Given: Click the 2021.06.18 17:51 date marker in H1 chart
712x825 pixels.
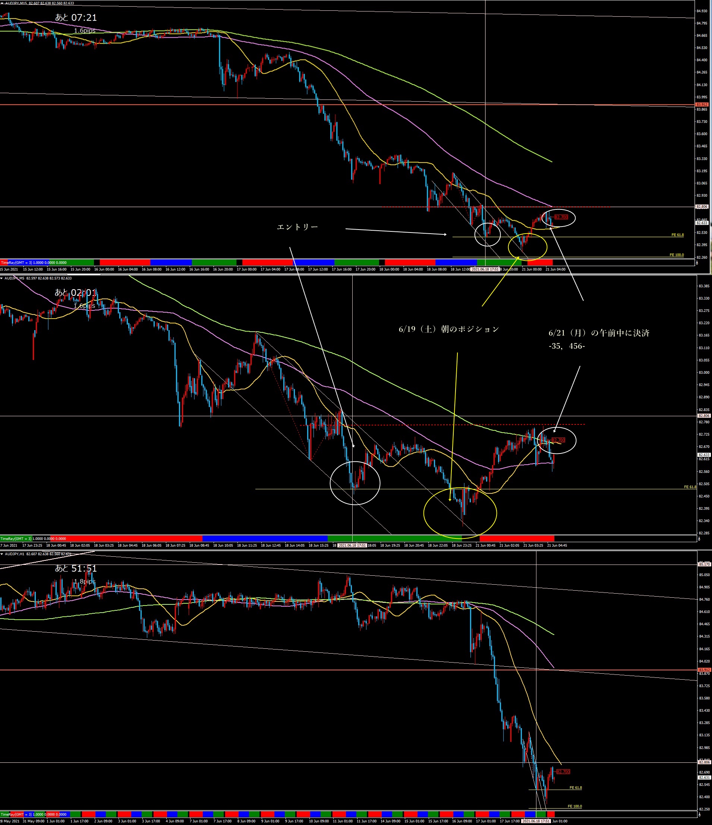Looking at the screenshot, I should (x=536, y=821).
